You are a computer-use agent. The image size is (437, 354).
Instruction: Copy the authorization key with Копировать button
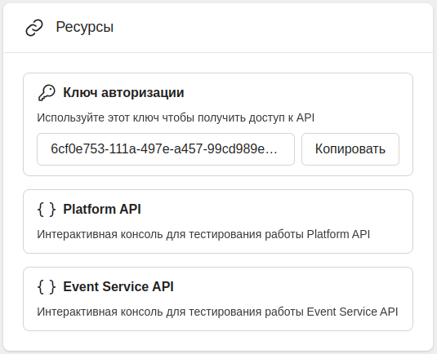(x=350, y=149)
